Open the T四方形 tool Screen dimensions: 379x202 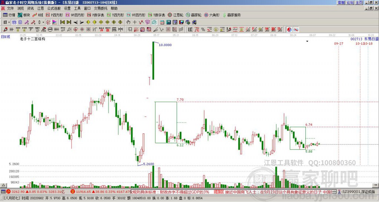[115, 15]
